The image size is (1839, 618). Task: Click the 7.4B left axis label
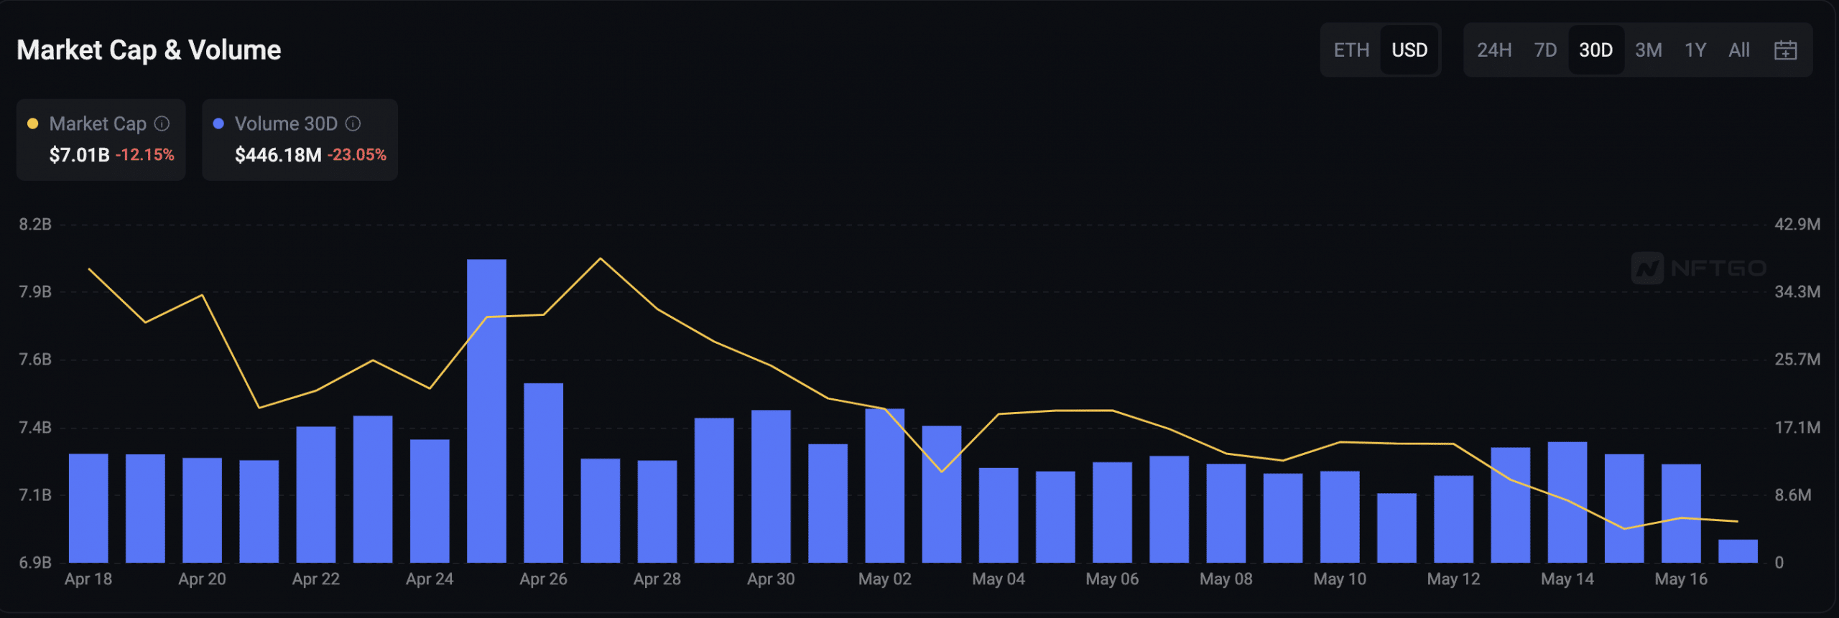[35, 427]
